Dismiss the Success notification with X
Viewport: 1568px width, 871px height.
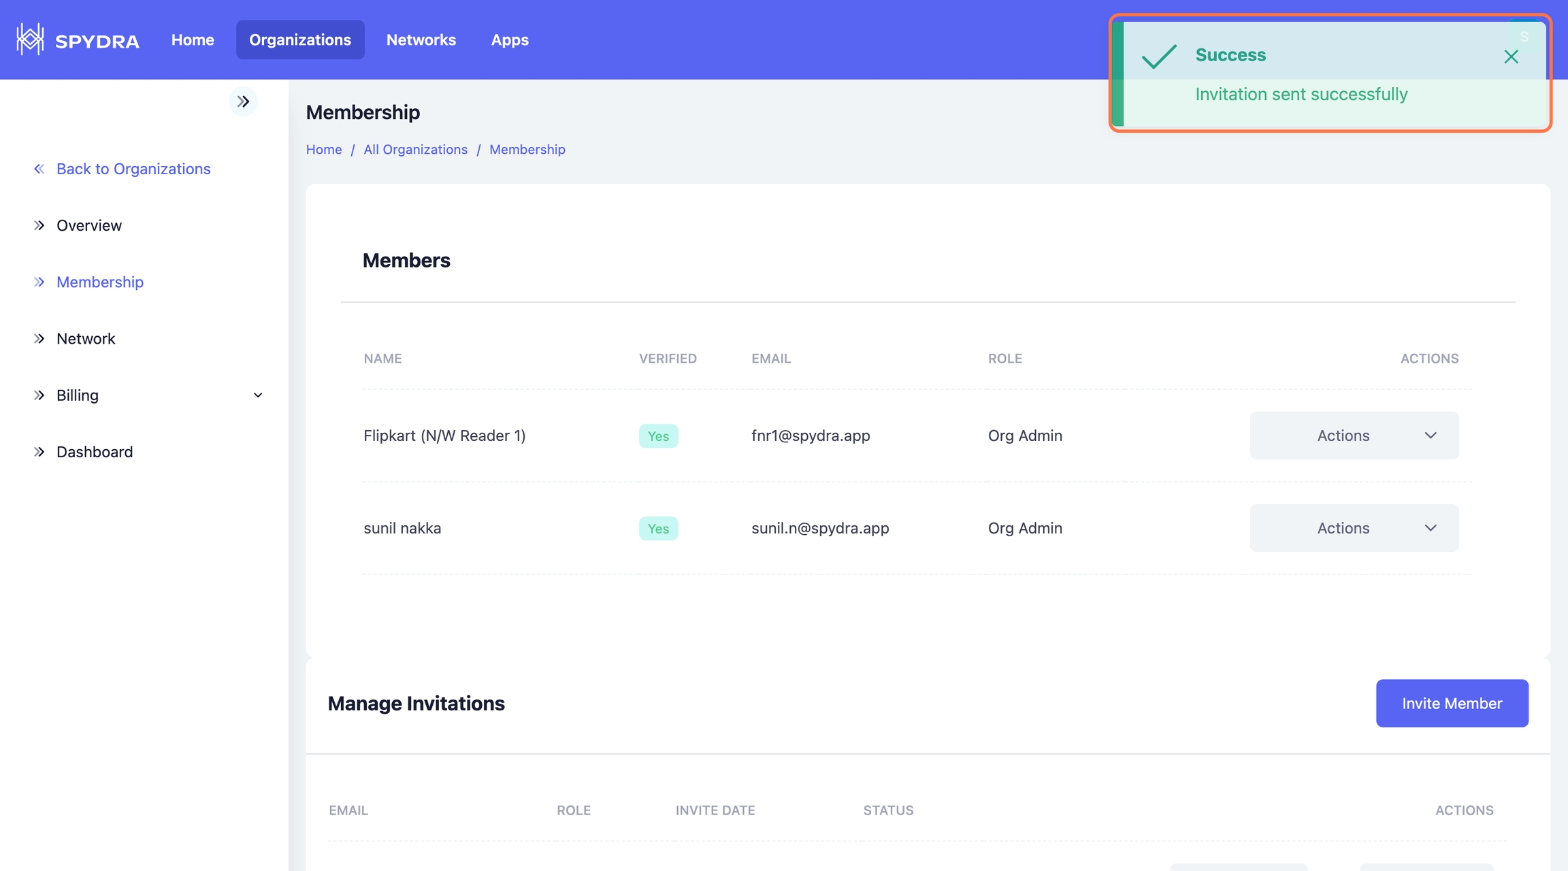coord(1511,56)
